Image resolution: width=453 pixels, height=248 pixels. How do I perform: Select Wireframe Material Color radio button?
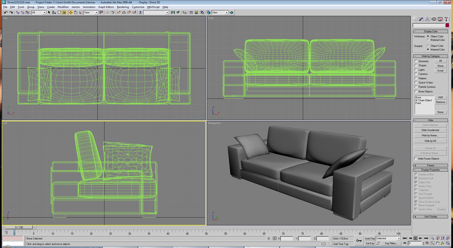[x=428, y=40]
